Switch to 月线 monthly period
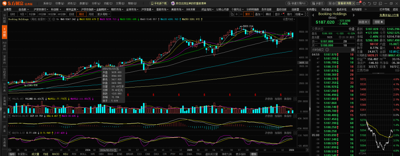The image size is (400, 156). pyautogui.click(x=91, y=14)
